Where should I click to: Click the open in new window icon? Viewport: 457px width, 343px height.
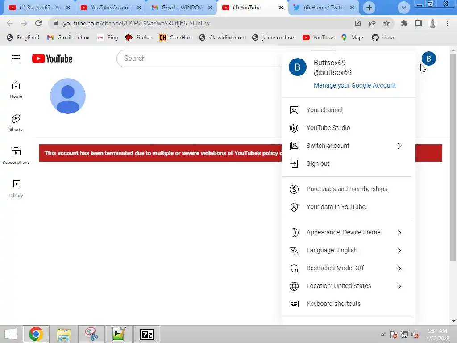[358, 23]
